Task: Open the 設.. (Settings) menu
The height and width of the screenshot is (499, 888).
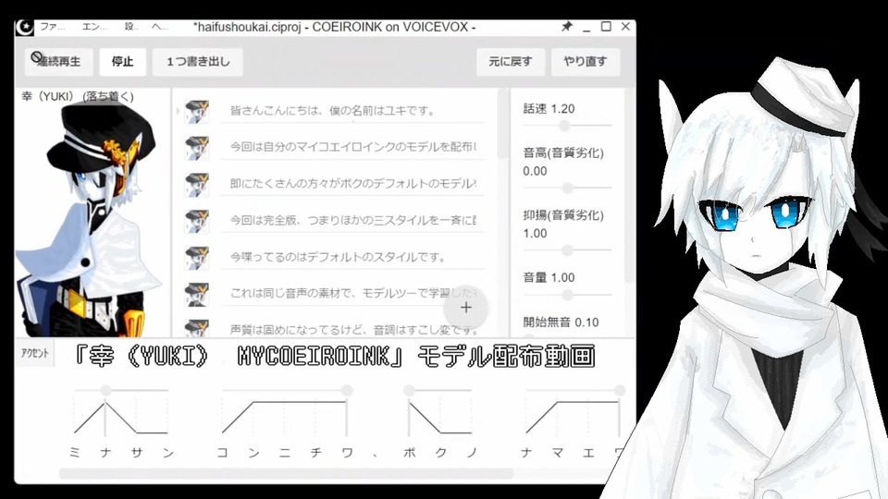Action: click(131, 27)
